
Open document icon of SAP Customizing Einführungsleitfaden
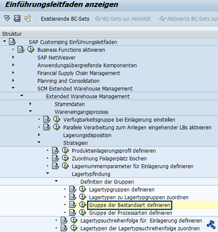[12, 42]
